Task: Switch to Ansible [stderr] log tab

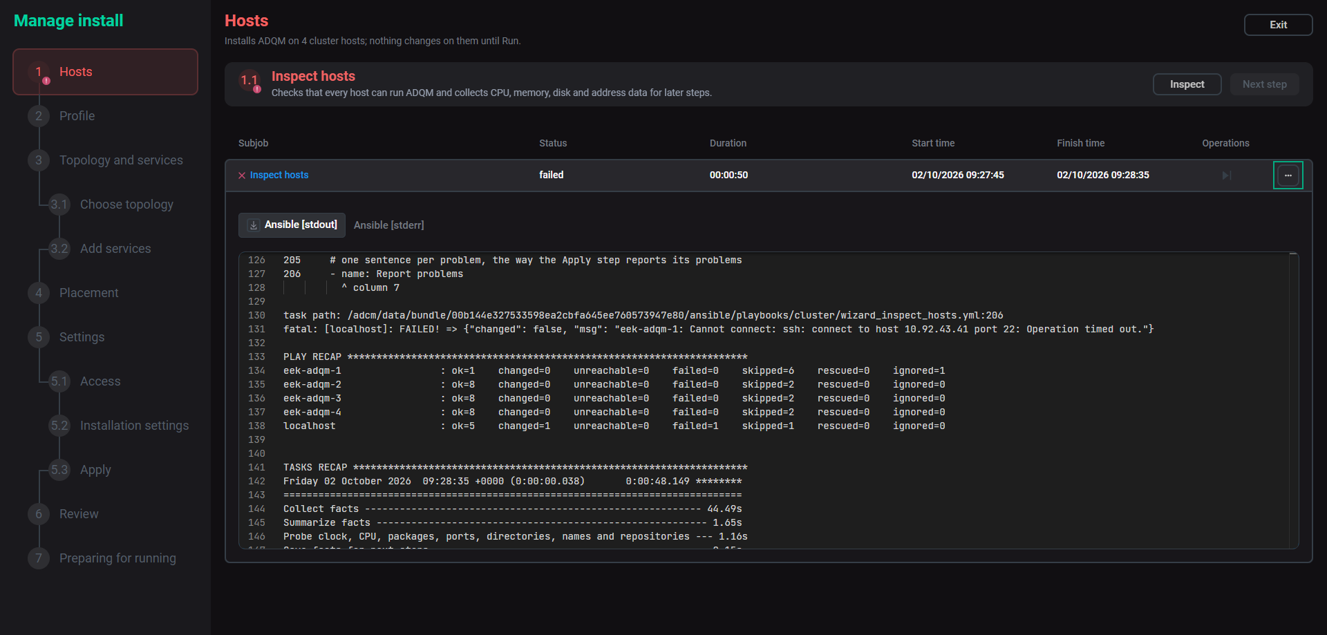Action: [389, 225]
